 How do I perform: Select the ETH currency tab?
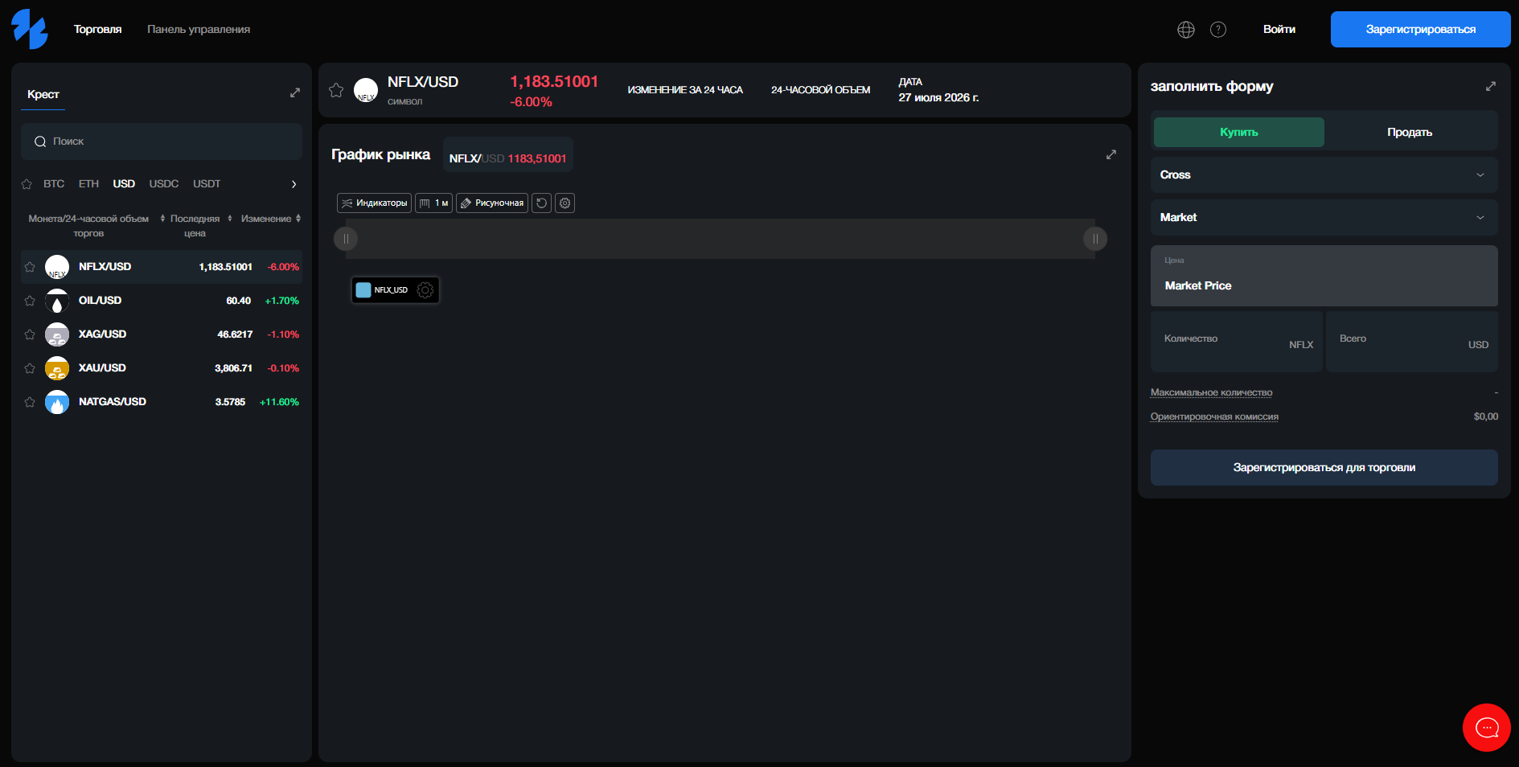tap(88, 184)
